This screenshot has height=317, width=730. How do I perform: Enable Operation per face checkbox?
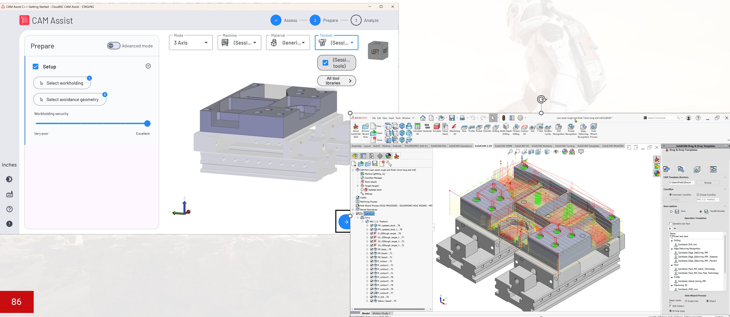point(670,224)
